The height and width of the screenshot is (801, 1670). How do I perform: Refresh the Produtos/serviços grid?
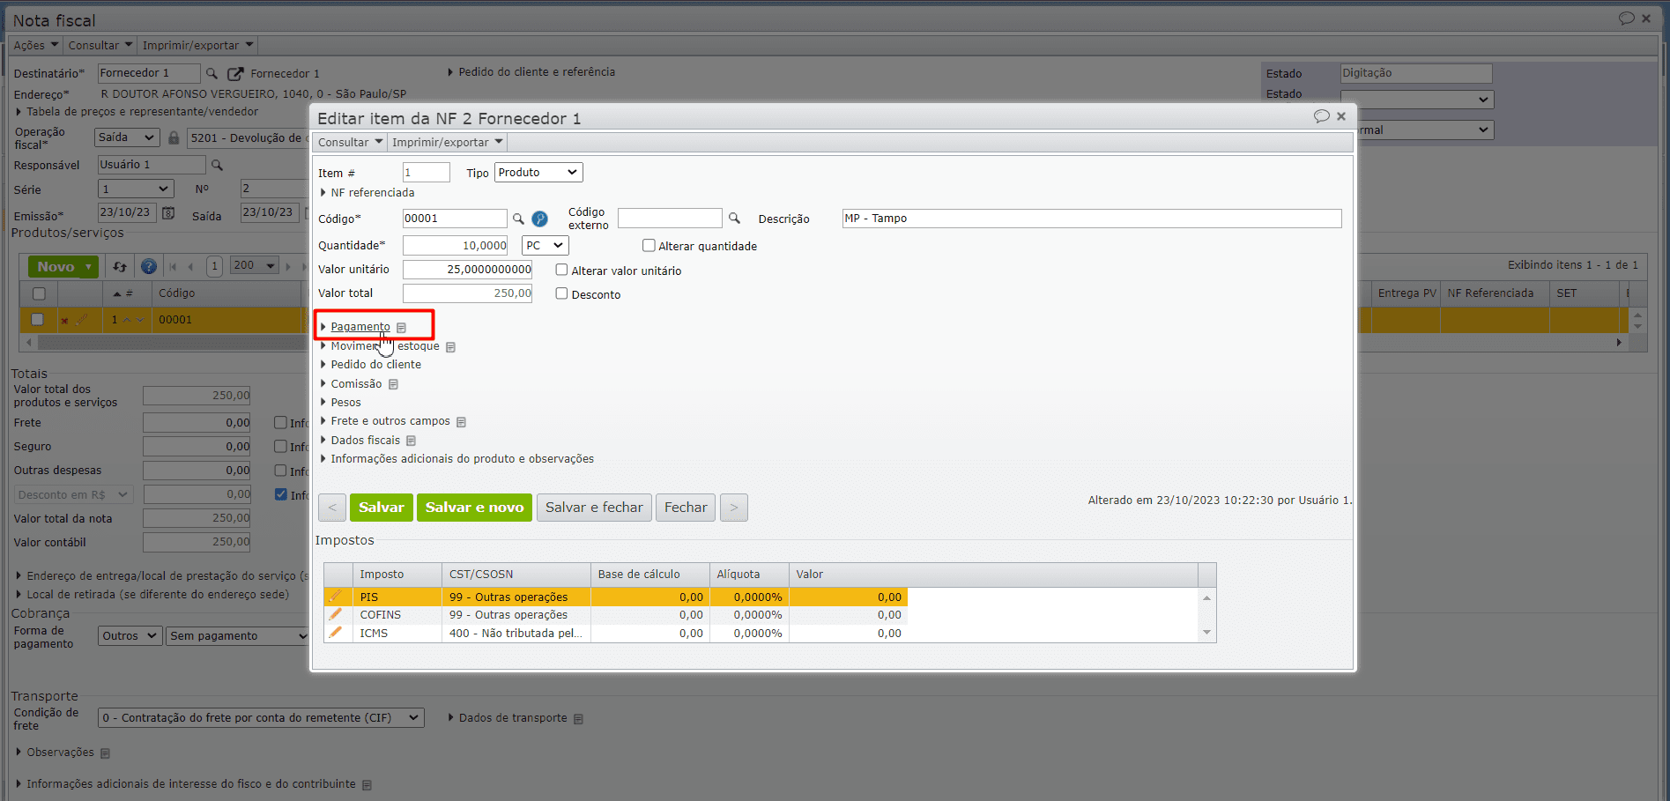(x=120, y=266)
